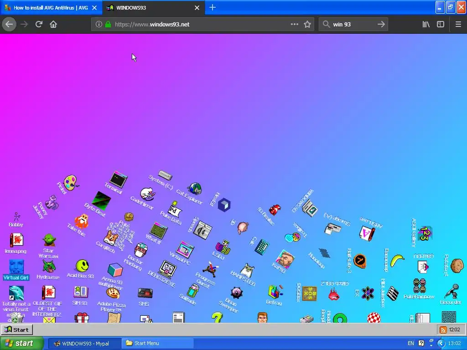Switch to the AVG AntiVirus tab
This screenshot has height=350, width=467.
(x=51, y=8)
